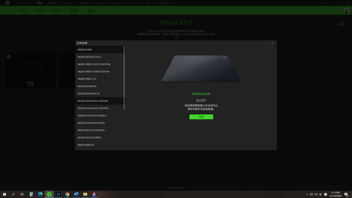
Task: Click the back arrow in the green bar
Action: 4,10
